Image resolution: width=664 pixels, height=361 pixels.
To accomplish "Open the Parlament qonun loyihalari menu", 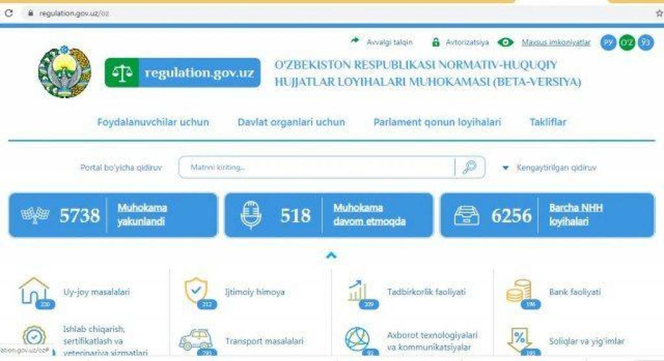I will click(x=437, y=122).
